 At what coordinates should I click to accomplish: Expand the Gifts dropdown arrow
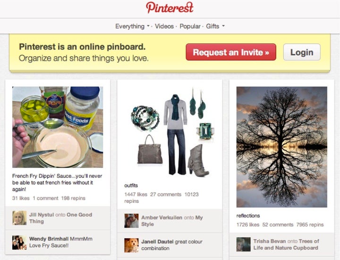click(223, 26)
